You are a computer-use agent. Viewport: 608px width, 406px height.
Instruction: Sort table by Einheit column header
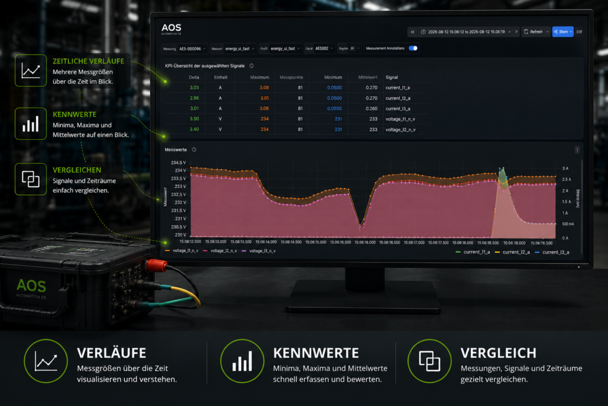point(221,78)
